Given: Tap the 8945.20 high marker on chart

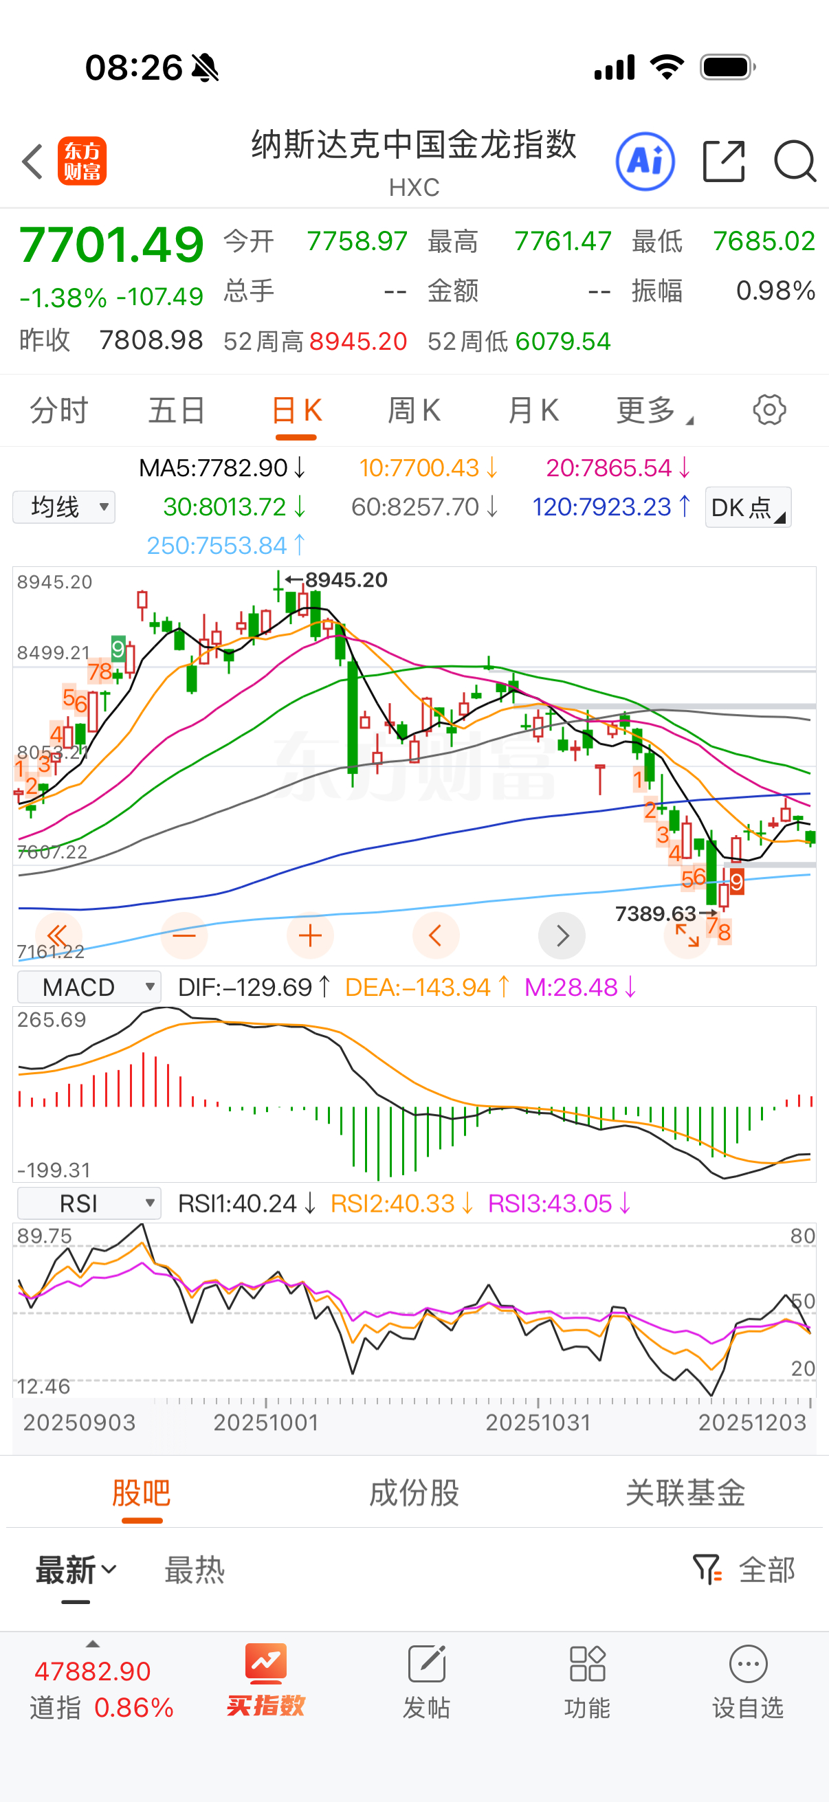Looking at the screenshot, I should click(x=337, y=580).
